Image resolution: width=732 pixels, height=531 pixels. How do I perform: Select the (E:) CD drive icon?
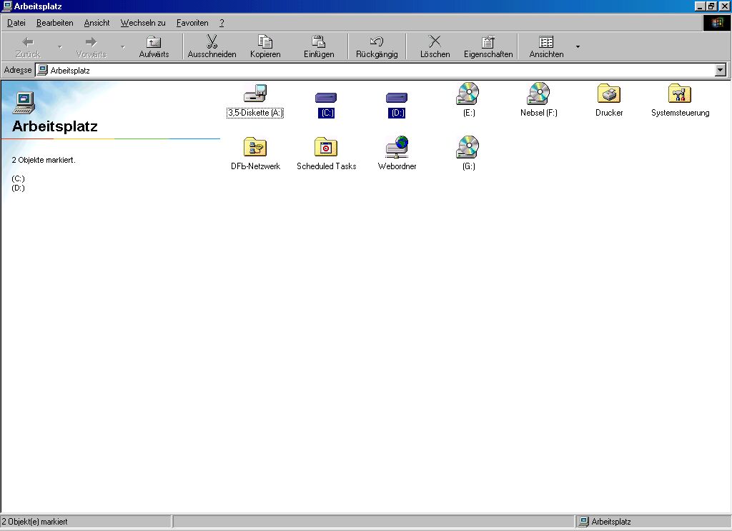(468, 93)
